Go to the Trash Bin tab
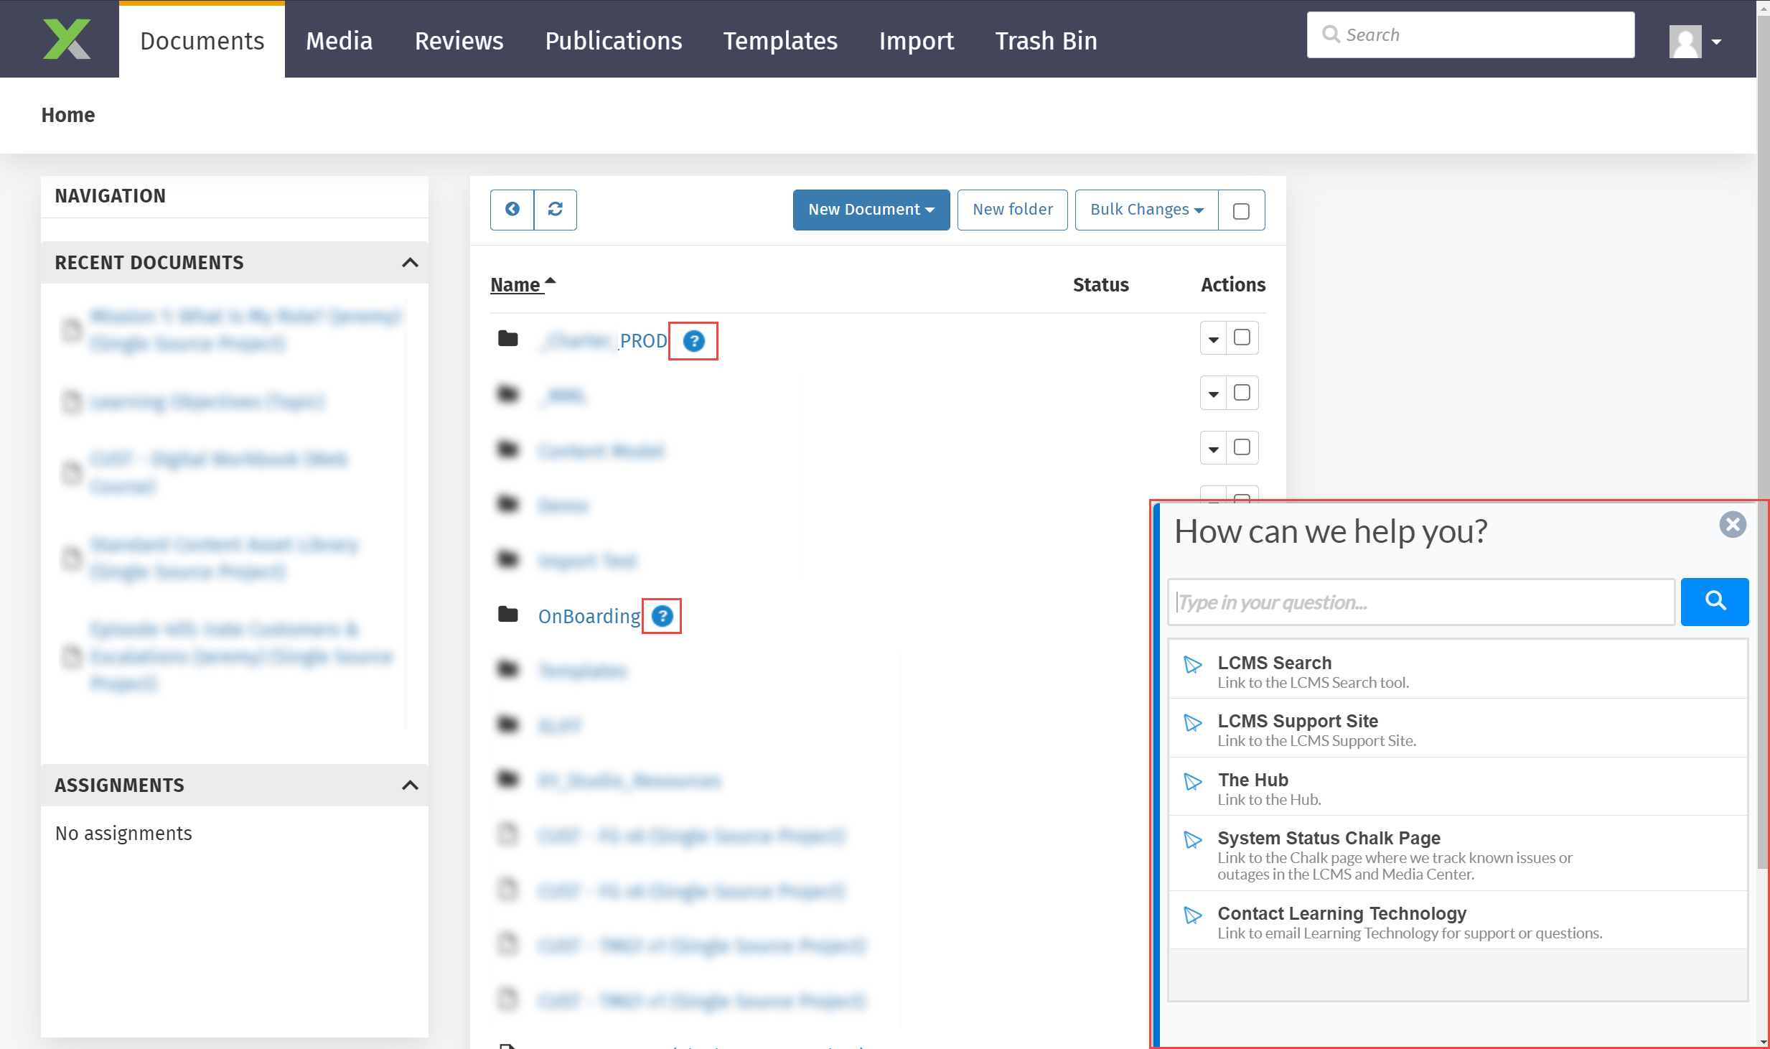 click(x=1046, y=41)
